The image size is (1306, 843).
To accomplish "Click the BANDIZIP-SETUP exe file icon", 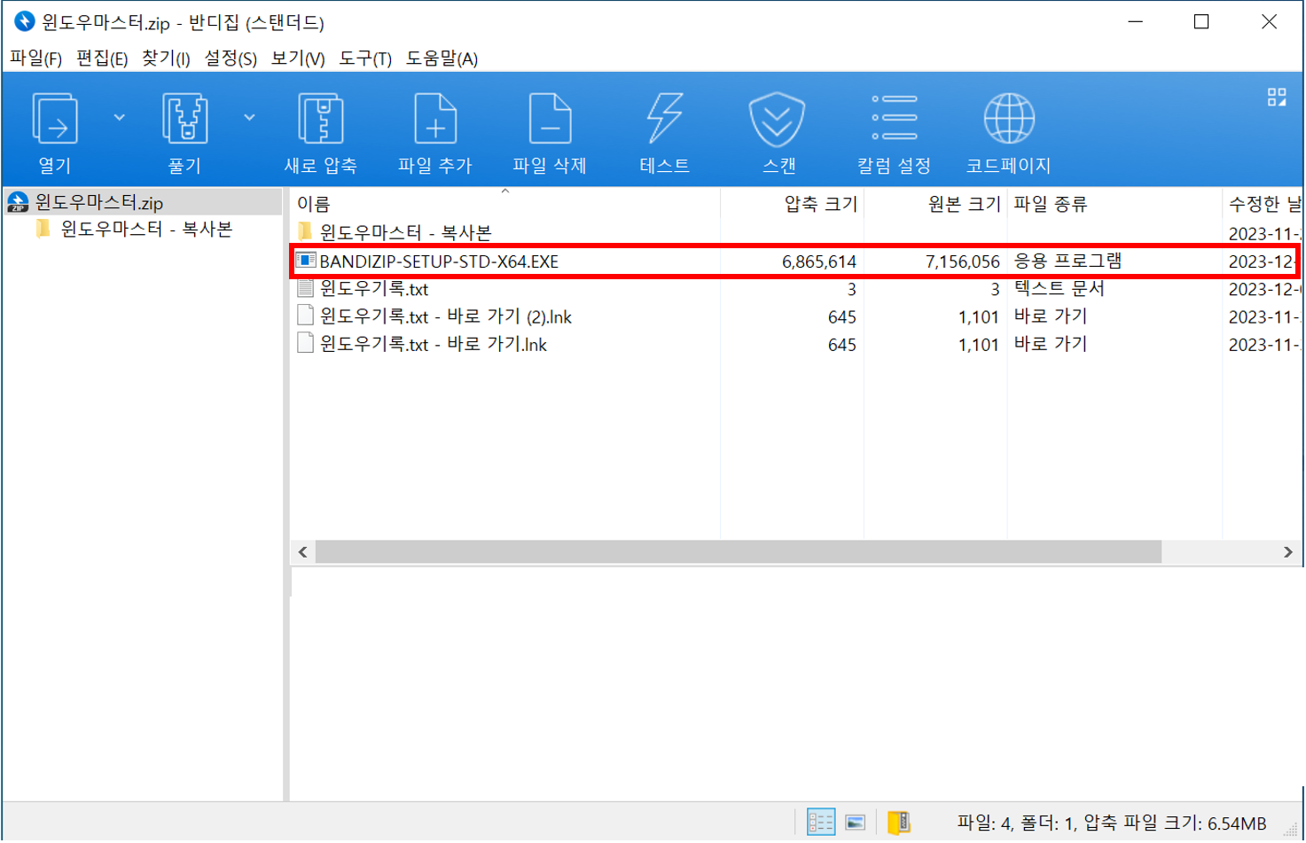I will pyautogui.click(x=305, y=261).
